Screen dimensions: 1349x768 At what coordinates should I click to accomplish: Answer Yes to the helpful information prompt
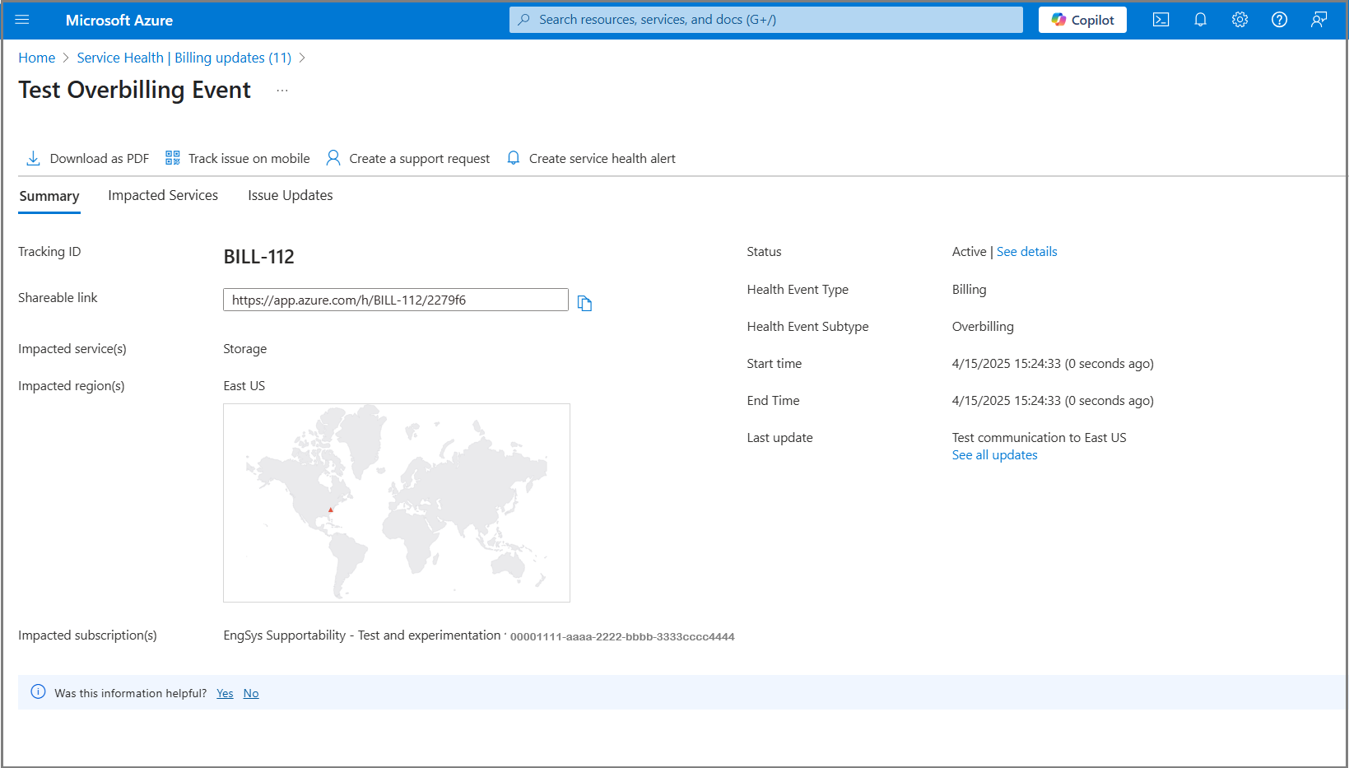point(225,693)
